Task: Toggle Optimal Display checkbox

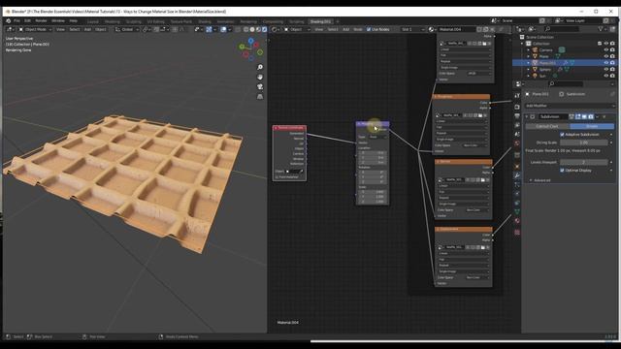Action: [x=562, y=171]
